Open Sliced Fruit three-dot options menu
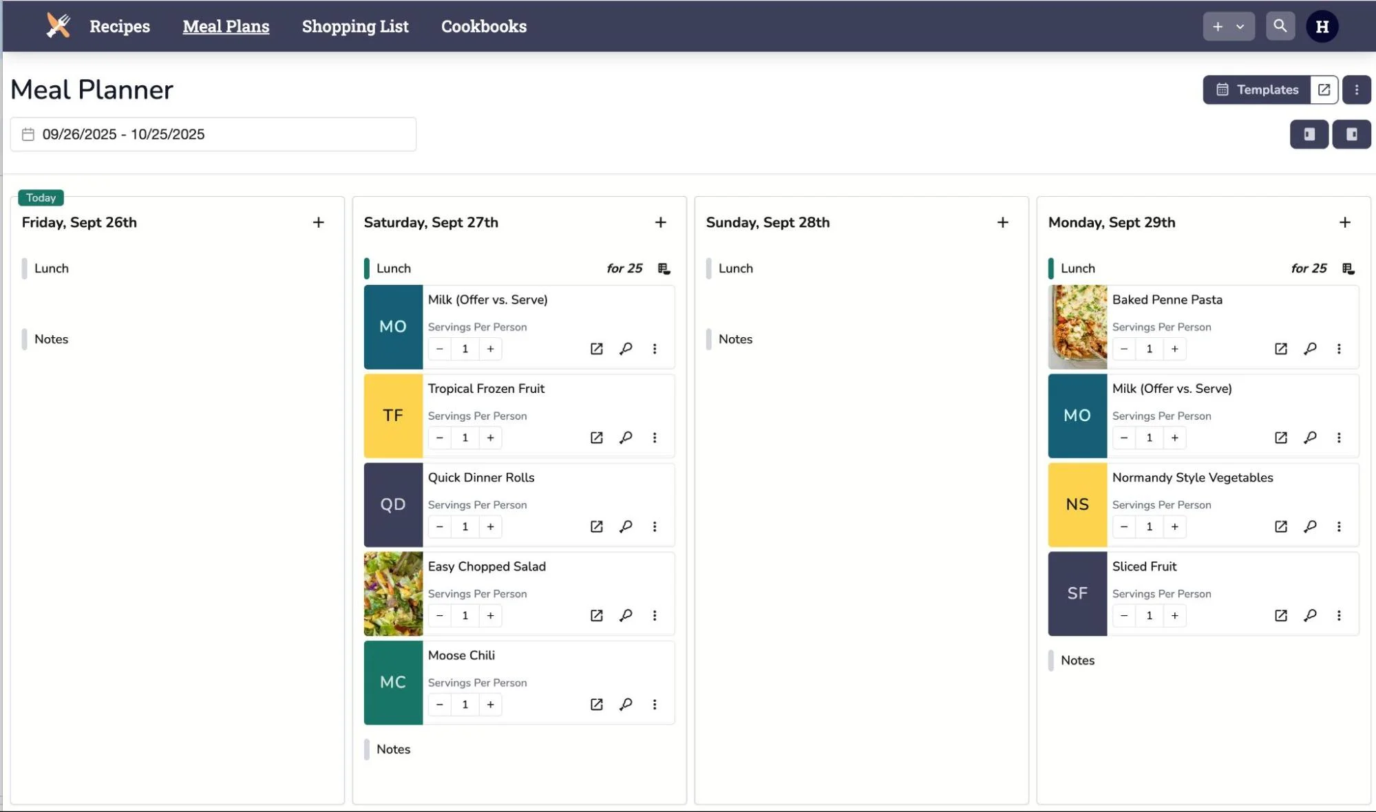 1339,615
